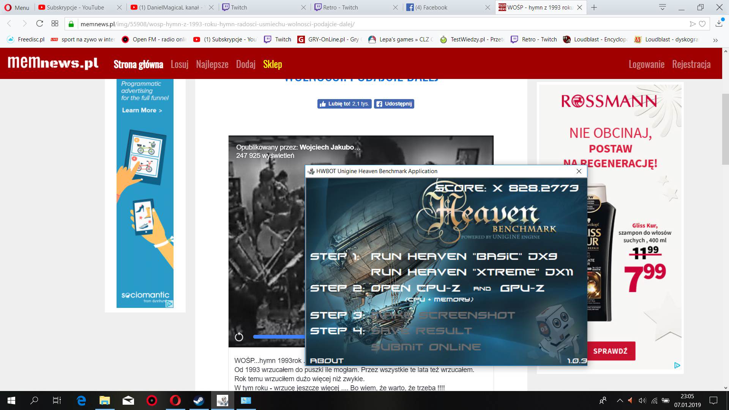Viewport: 729px width, 410px height.
Task: Click Learn More in sociomantic ad
Action: pyautogui.click(x=142, y=110)
